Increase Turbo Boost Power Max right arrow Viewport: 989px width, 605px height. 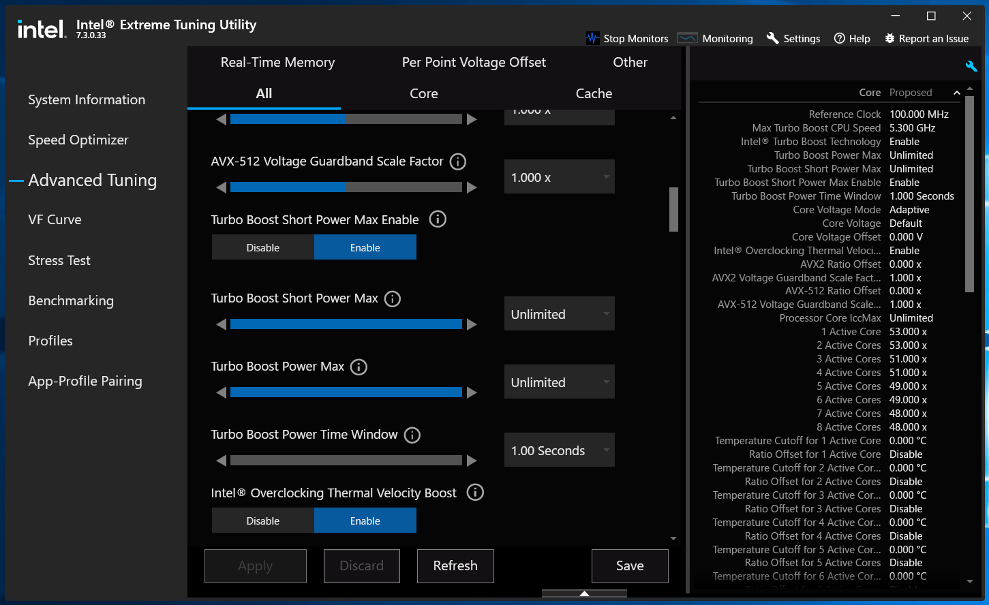coord(472,392)
